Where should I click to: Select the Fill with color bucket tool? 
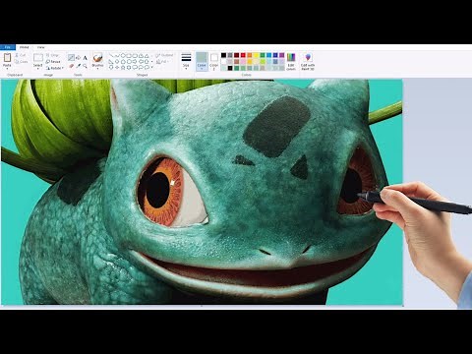tap(78, 58)
